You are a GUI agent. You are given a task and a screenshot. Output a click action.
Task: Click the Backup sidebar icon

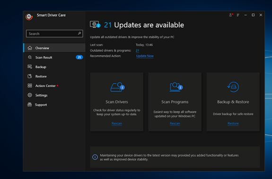click(x=30, y=67)
